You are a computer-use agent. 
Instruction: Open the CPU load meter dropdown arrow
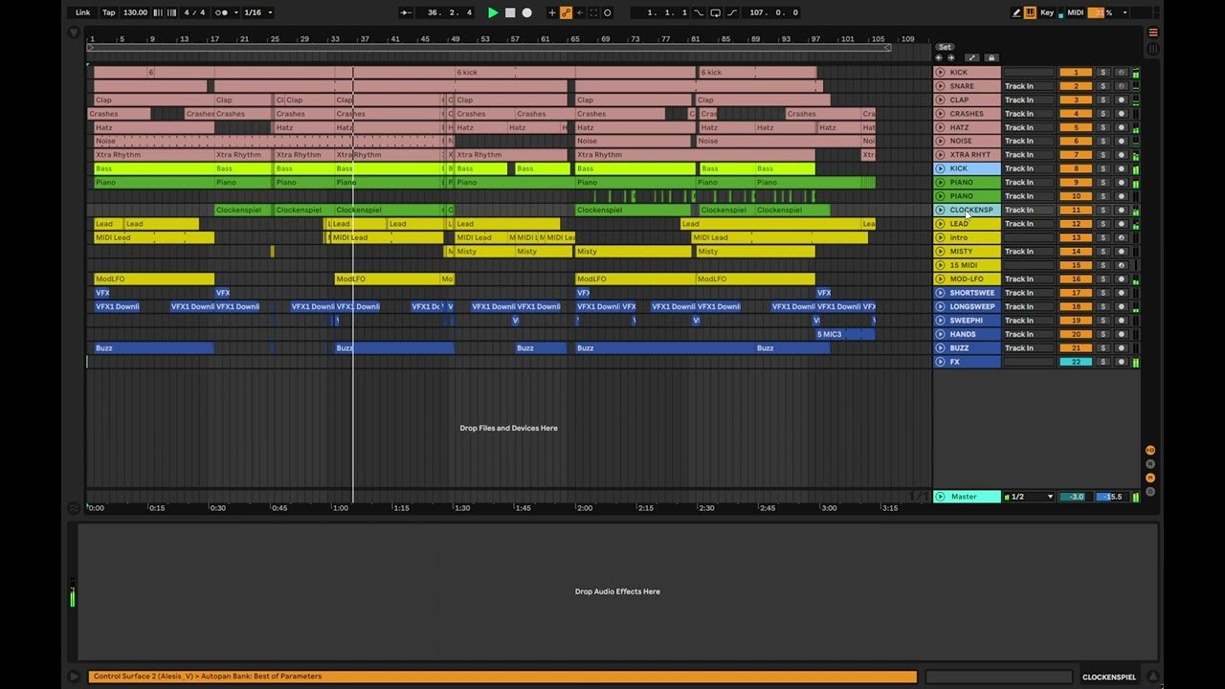1125,12
